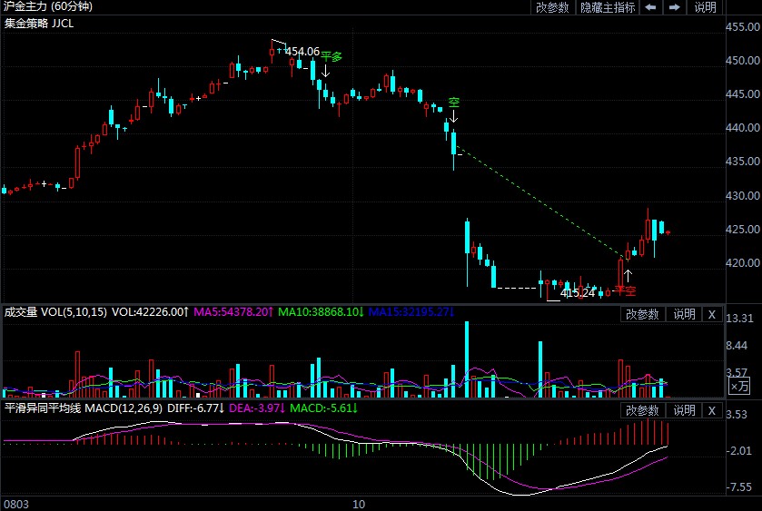Click the 集金策略 JJCL indicator label

[x=39, y=24]
